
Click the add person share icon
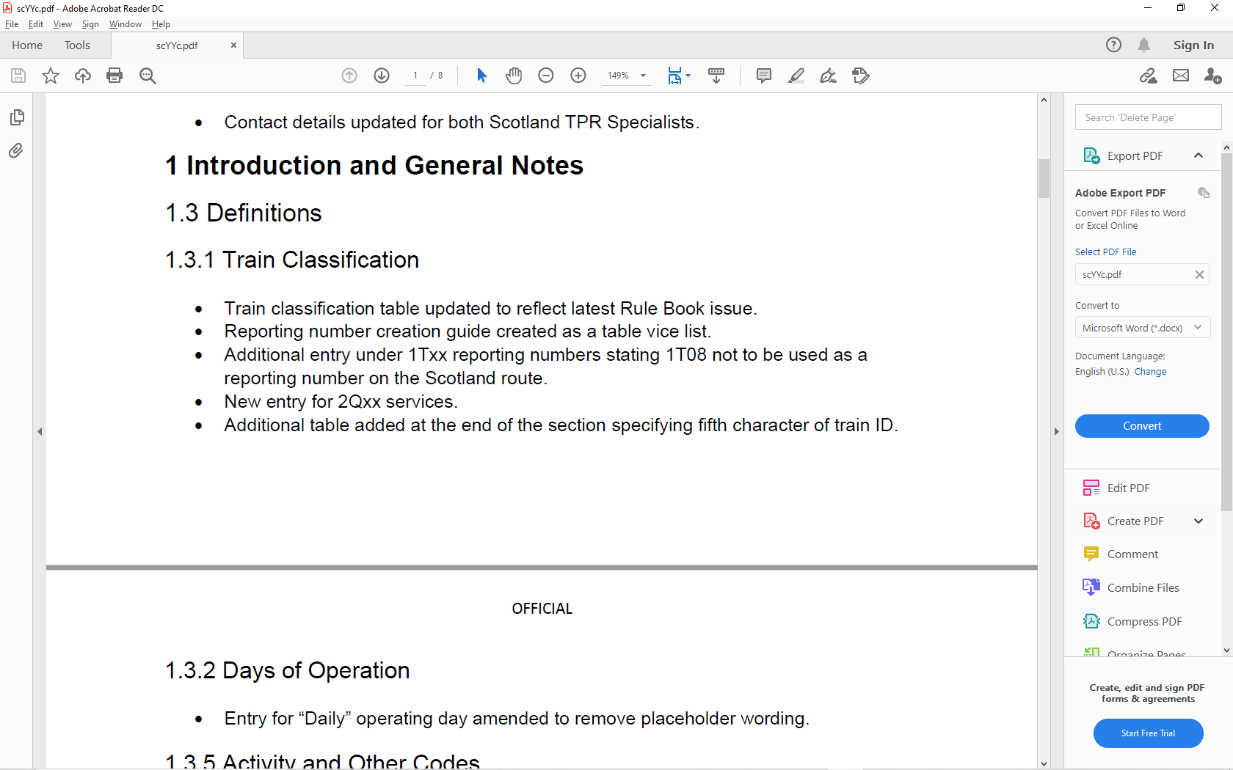pos(1213,76)
